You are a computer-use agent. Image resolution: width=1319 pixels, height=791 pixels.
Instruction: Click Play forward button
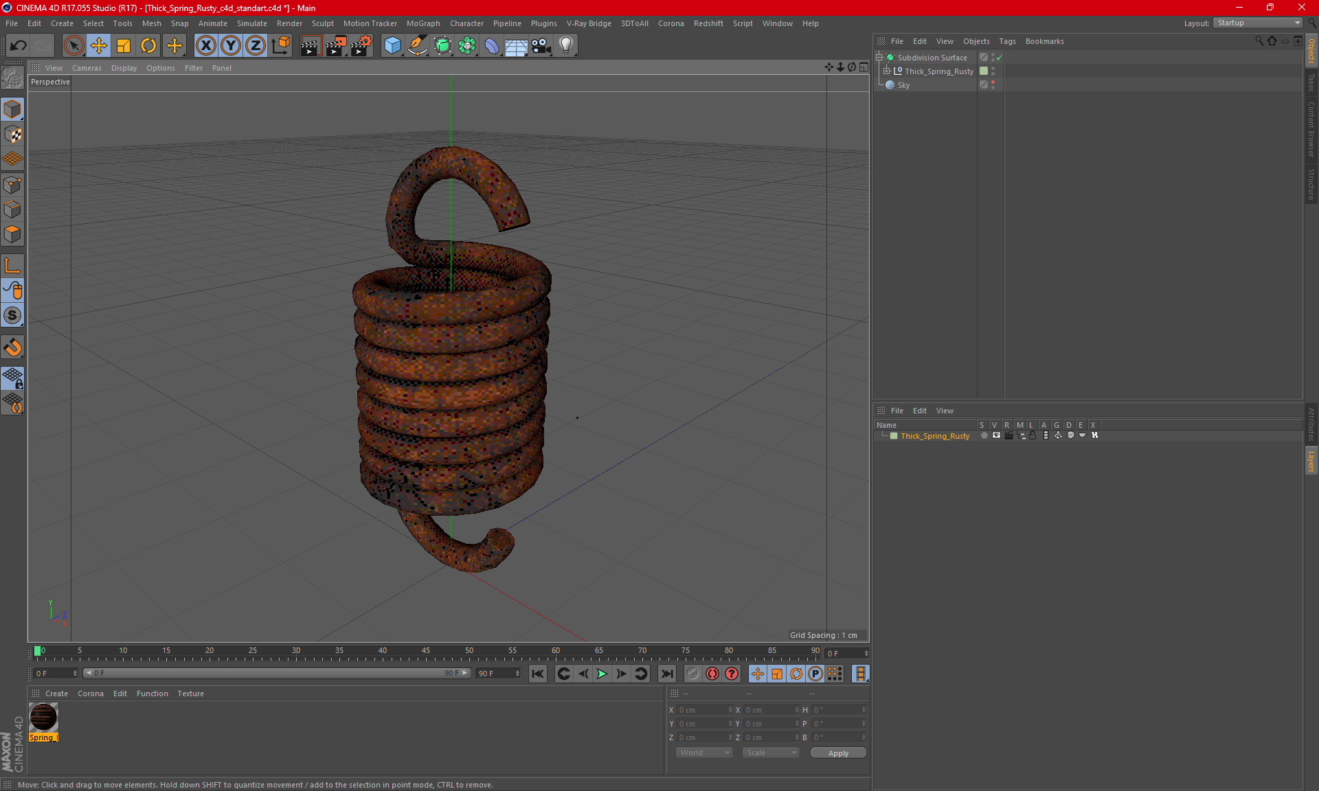[x=602, y=674]
